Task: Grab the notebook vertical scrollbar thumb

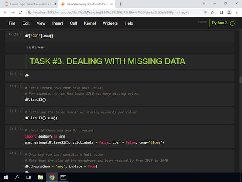Action: coord(241,80)
